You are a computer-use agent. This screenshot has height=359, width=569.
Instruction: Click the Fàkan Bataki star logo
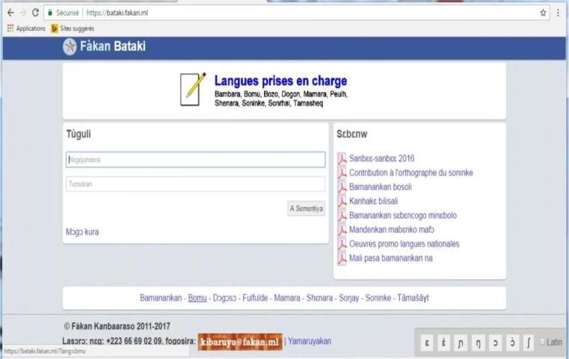(x=70, y=47)
